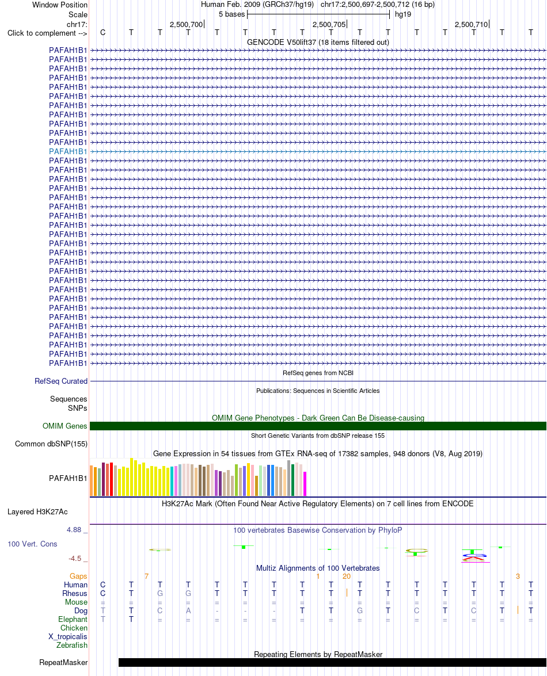The image size is (547, 676).
Task: Click the 2,500,710 position marker
Action: [471, 25]
